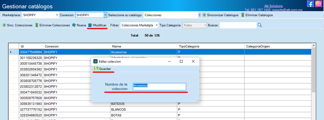Click the Buscar search field
This screenshot has height=120, width=324.
point(238,25)
